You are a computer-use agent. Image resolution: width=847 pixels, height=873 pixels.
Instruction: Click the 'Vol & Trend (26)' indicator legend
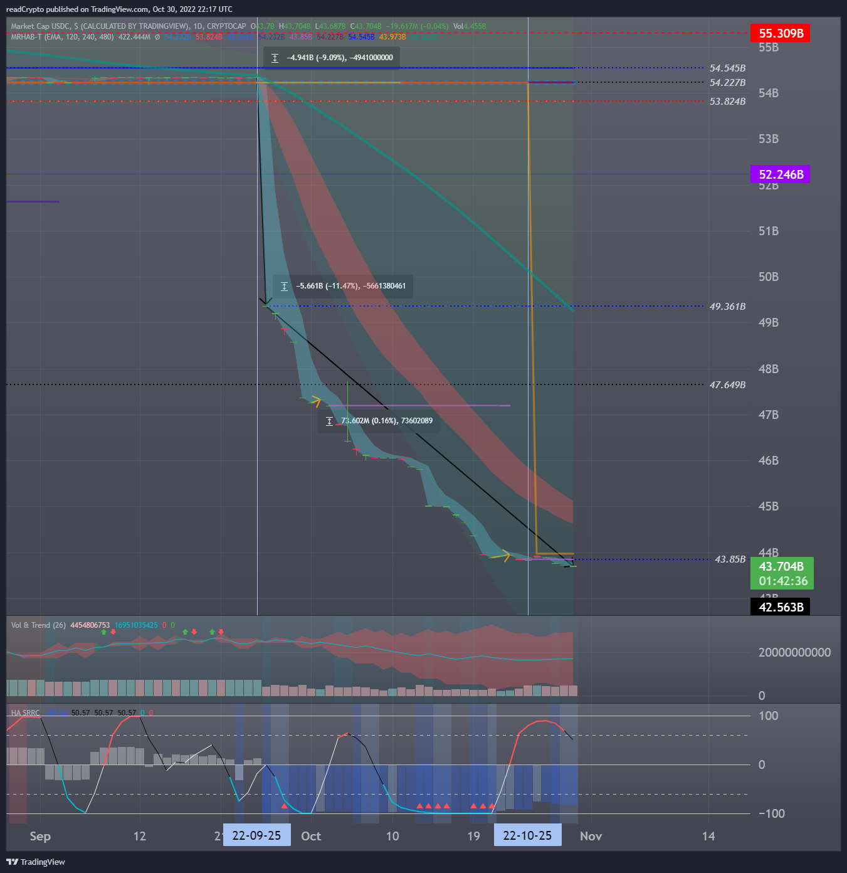(x=38, y=625)
